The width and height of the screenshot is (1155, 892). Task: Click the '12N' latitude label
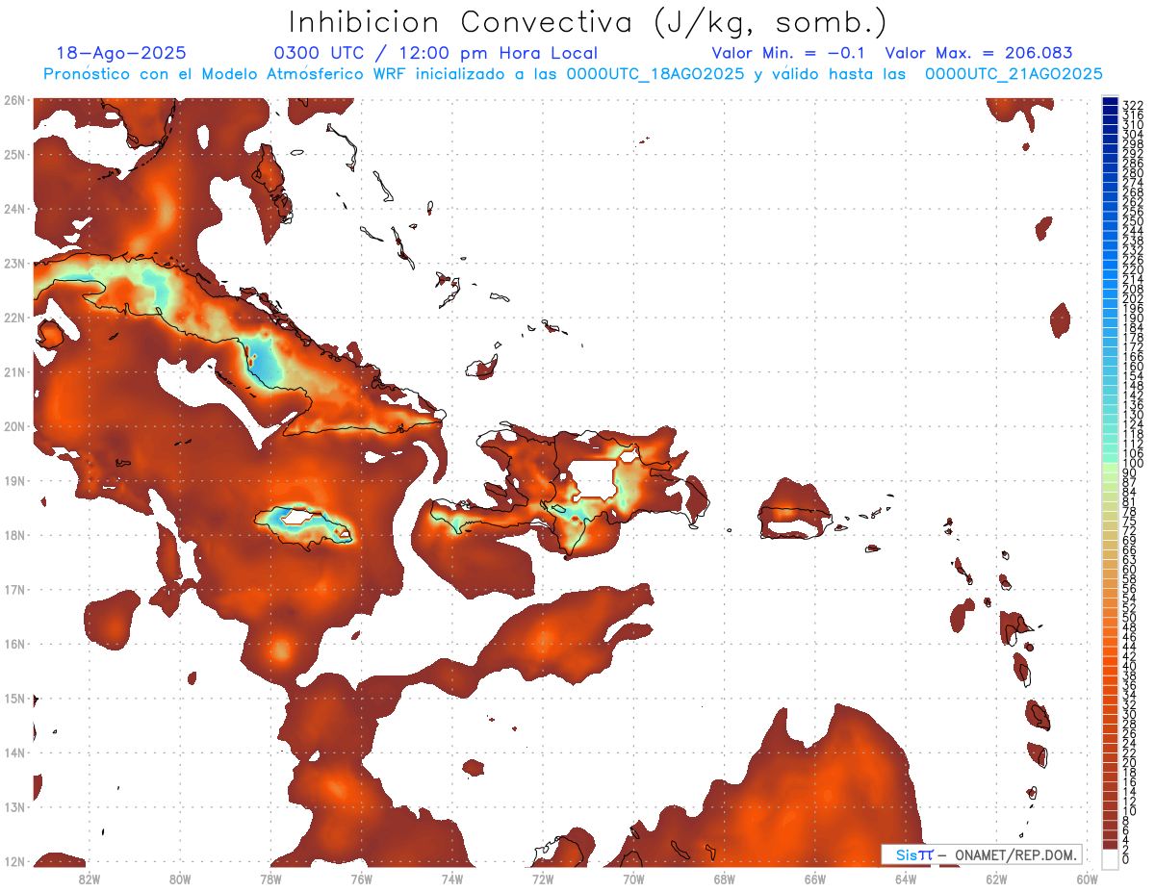(14, 861)
